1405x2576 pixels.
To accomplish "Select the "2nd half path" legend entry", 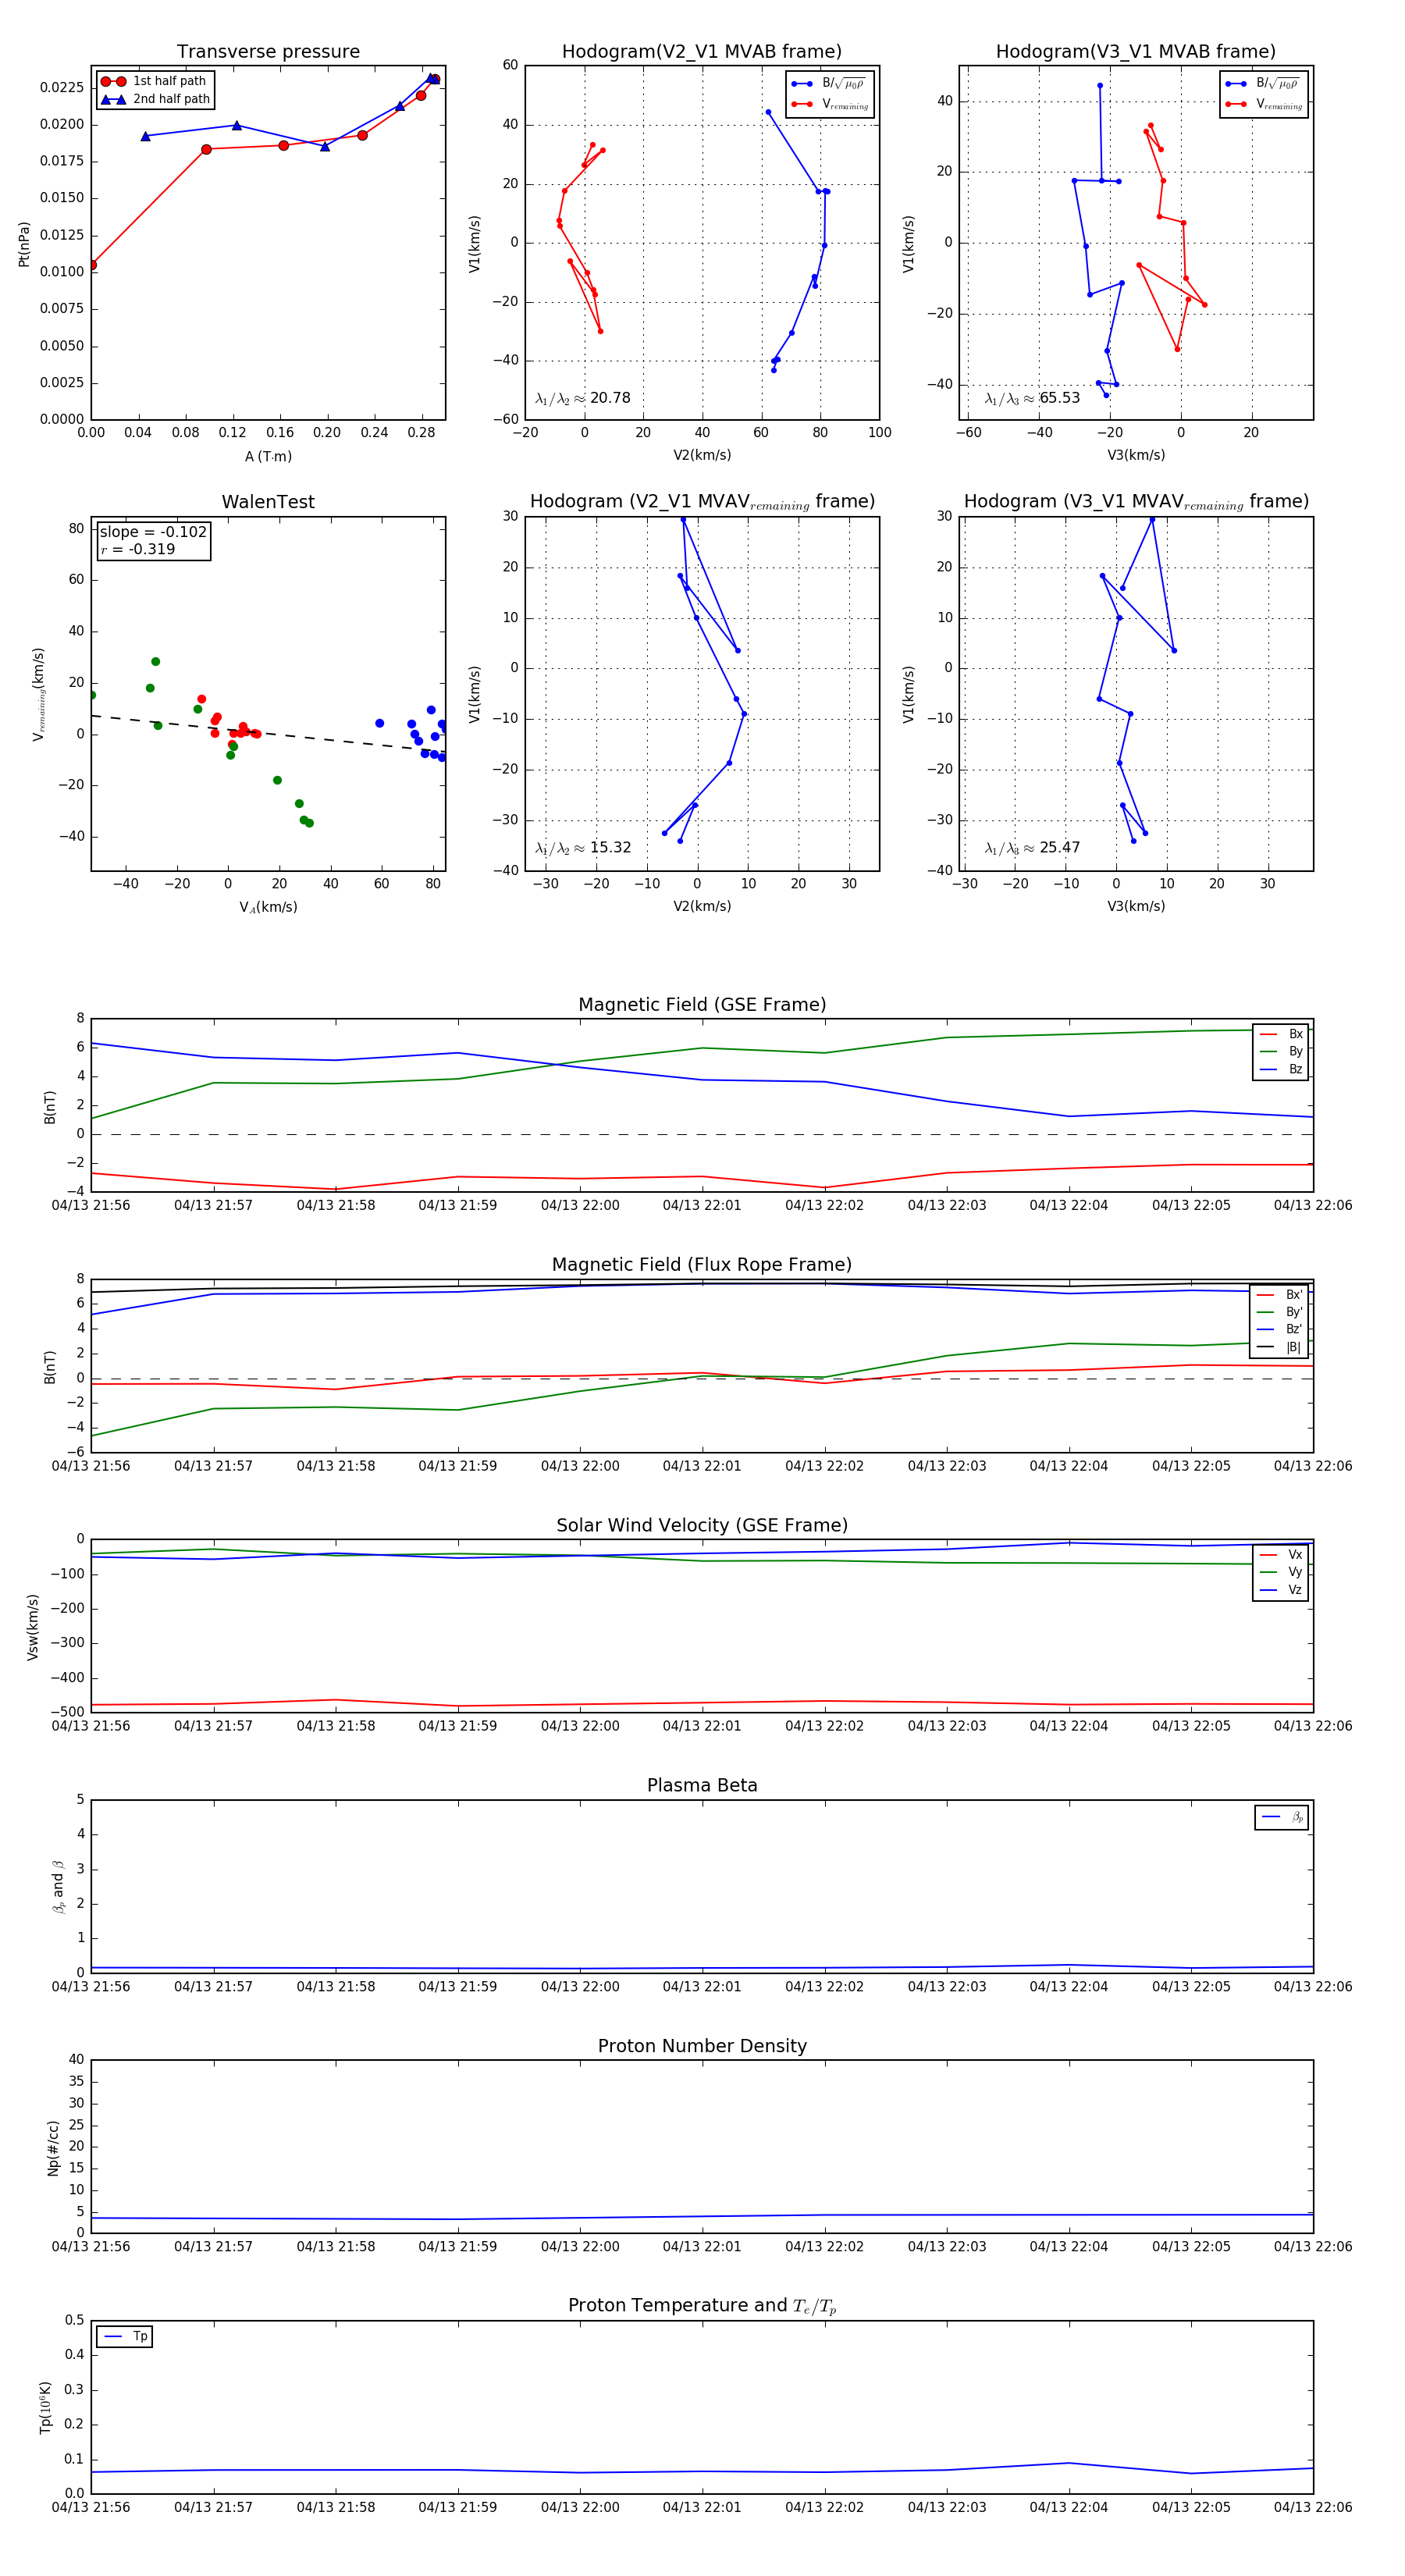I will (155, 99).
